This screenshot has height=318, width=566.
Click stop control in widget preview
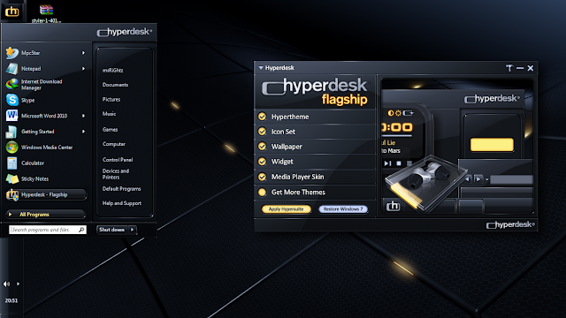pyautogui.click(x=399, y=163)
